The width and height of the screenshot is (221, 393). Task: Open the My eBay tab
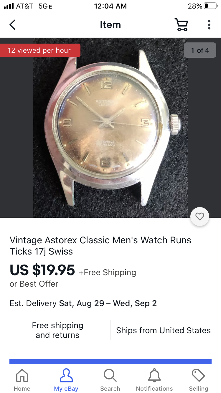pos(66,380)
